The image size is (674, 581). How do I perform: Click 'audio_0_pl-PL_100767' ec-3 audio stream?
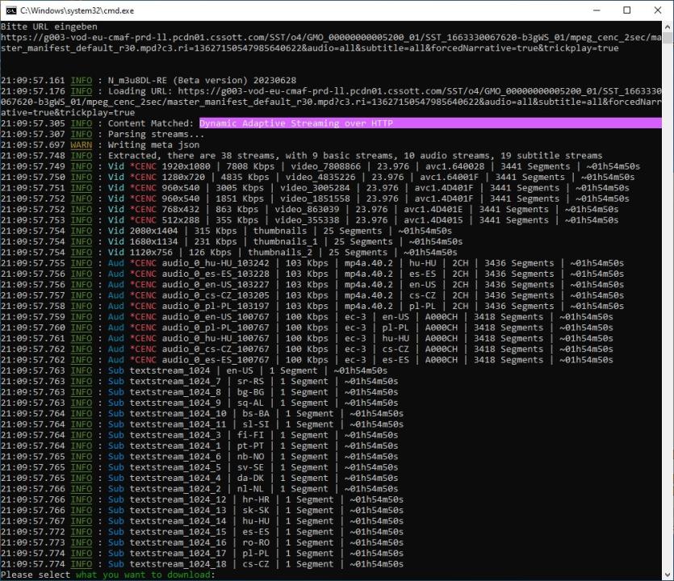pyautogui.click(x=216, y=328)
